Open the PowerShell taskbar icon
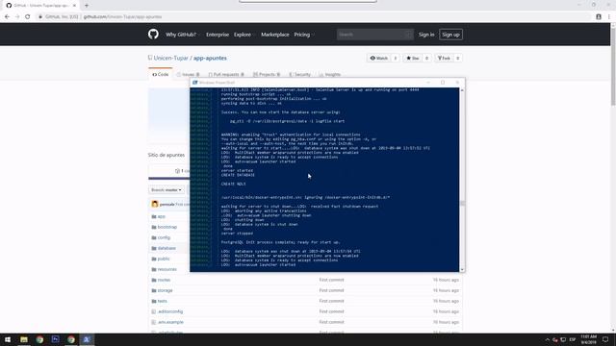 (87, 339)
